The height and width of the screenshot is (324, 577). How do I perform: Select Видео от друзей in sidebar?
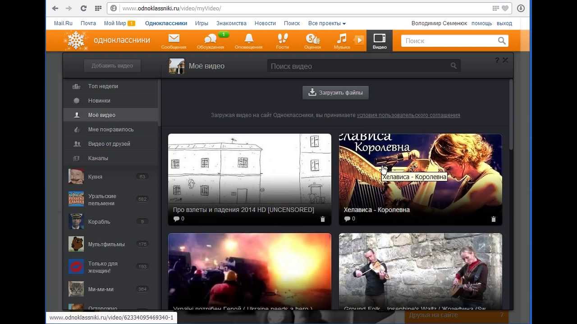[110, 144]
